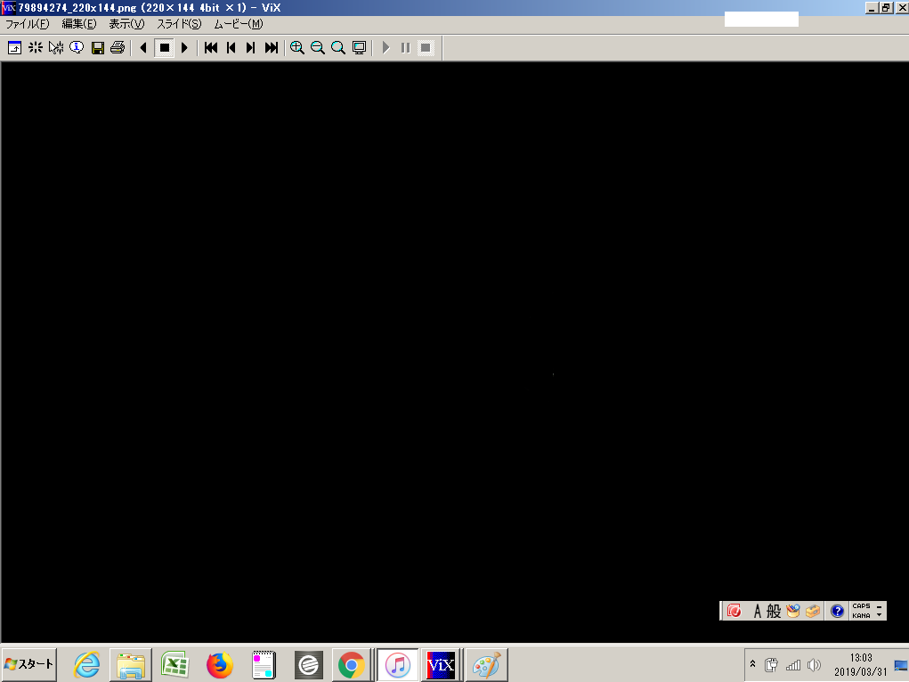Stop the slideshow with the black square button
Screen dimensions: 909x682
[164, 47]
